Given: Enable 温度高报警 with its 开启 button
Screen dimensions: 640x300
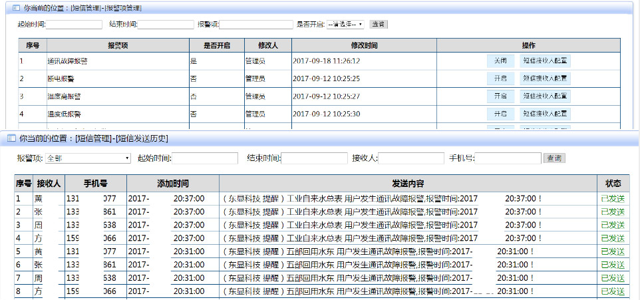Looking at the screenshot, I should pos(500,96).
